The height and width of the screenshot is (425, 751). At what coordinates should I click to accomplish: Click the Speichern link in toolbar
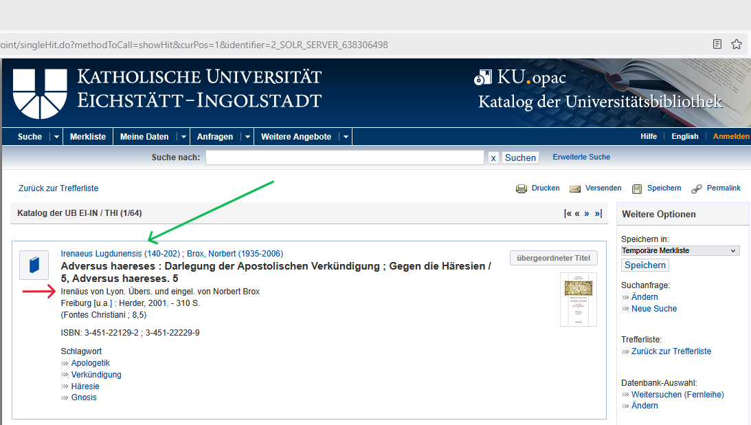point(664,188)
